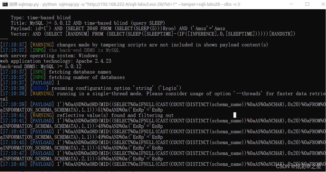Select the last PAYLOAD line at 17:10:49
The image size is (326, 172).
pos(163,164)
